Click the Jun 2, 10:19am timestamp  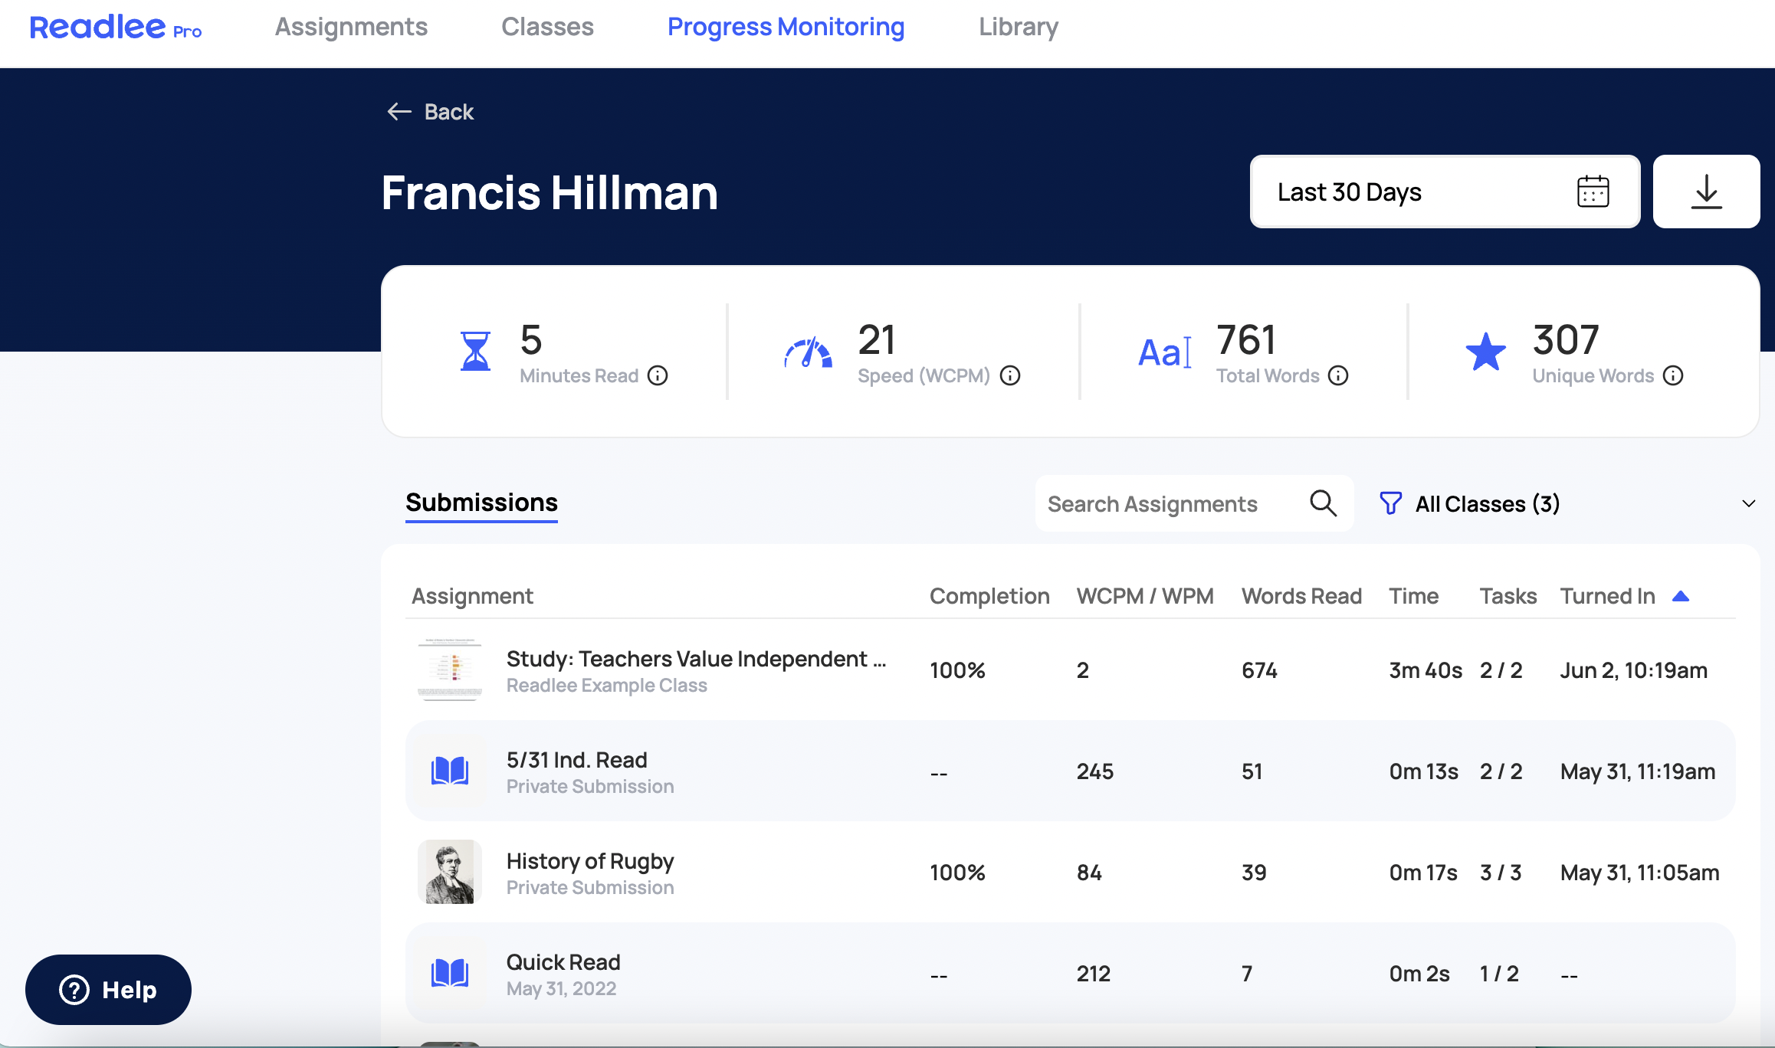tap(1633, 670)
